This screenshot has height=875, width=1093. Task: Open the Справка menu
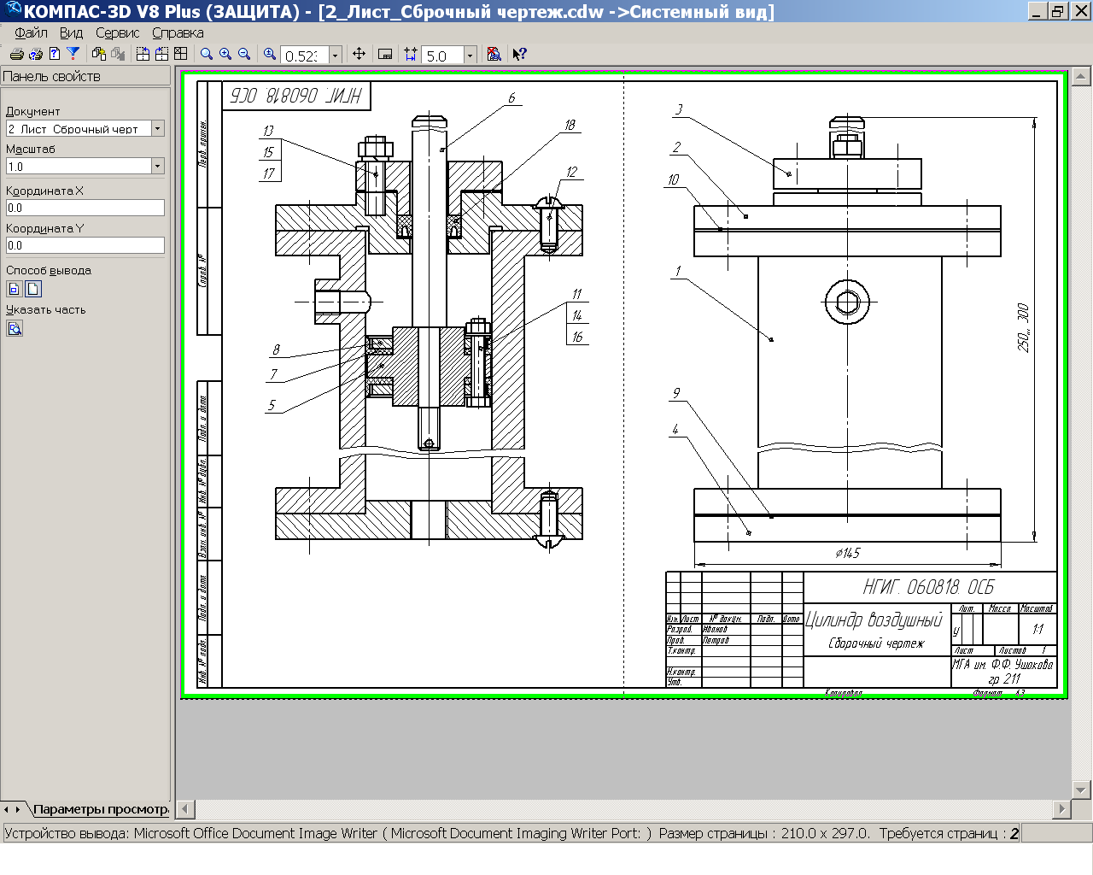pos(178,32)
